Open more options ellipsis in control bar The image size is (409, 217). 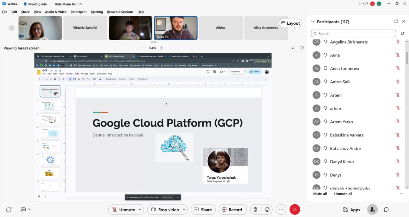click(x=281, y=210)
